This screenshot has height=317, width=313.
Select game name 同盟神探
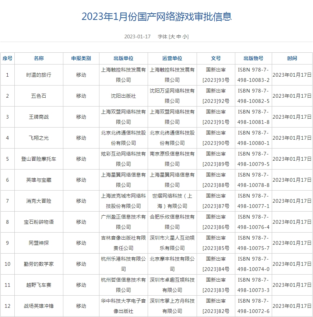pyautogui.click(x=39, y=243)
